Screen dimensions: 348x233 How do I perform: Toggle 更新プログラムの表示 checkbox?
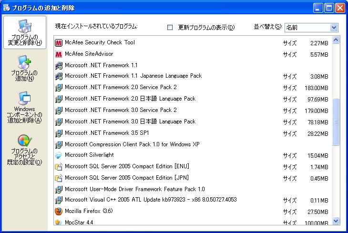click(170, 27)
